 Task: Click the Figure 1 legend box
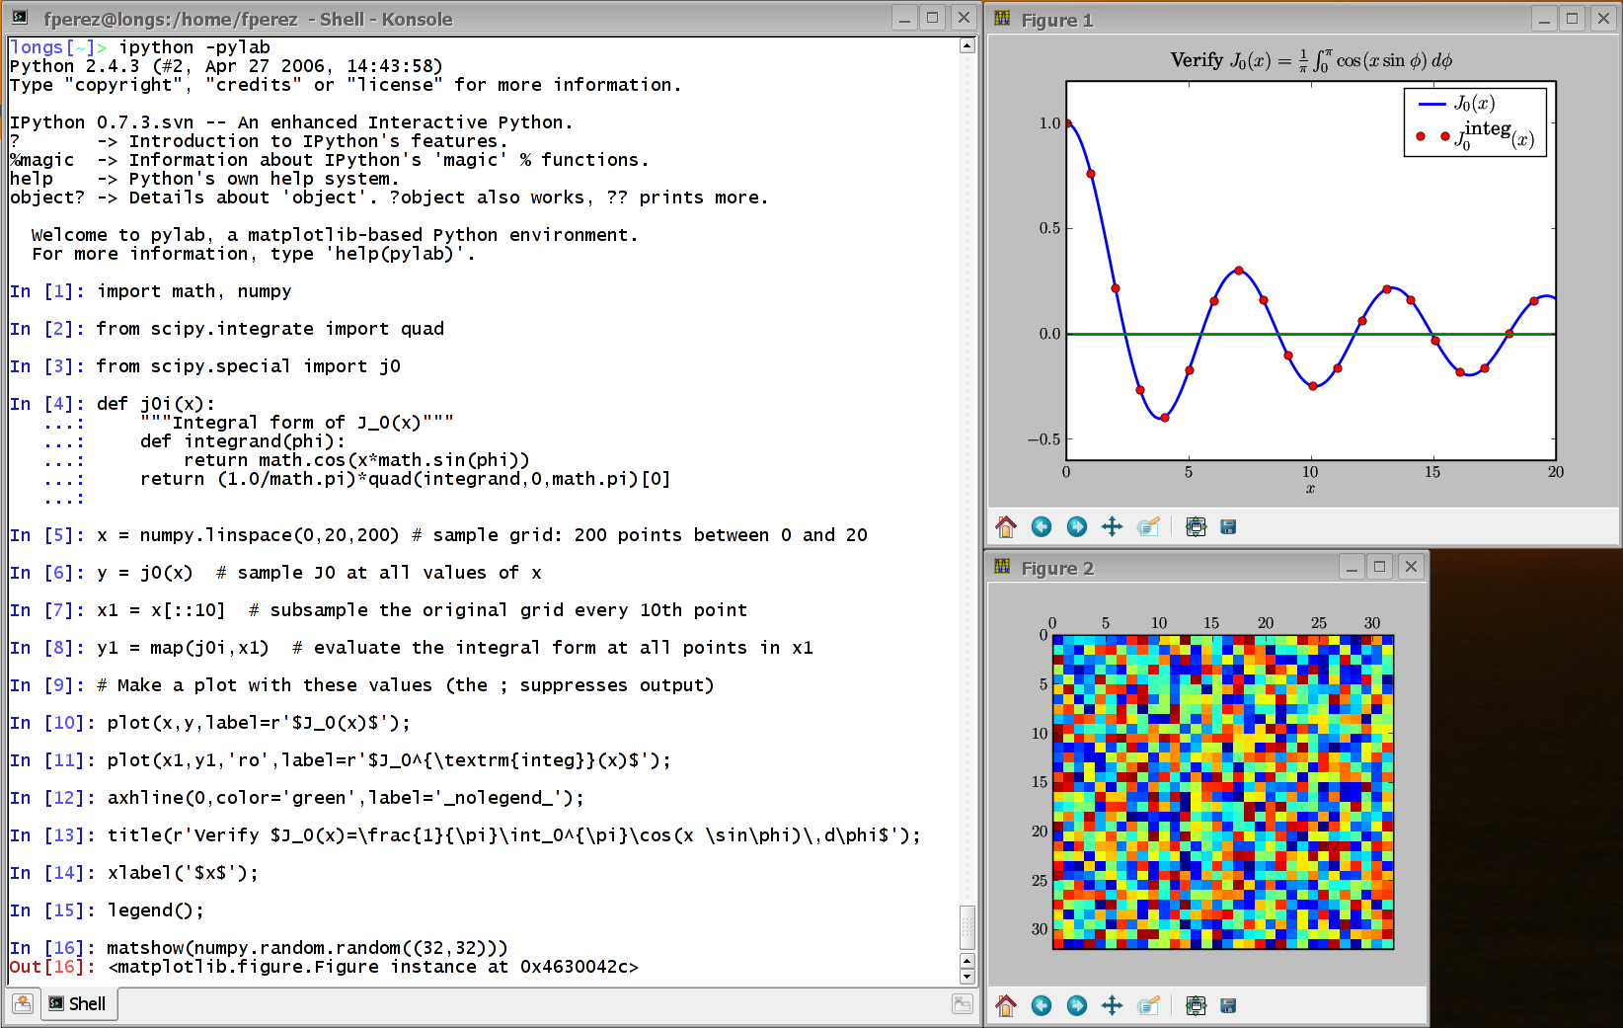(x=1475, y=121)
